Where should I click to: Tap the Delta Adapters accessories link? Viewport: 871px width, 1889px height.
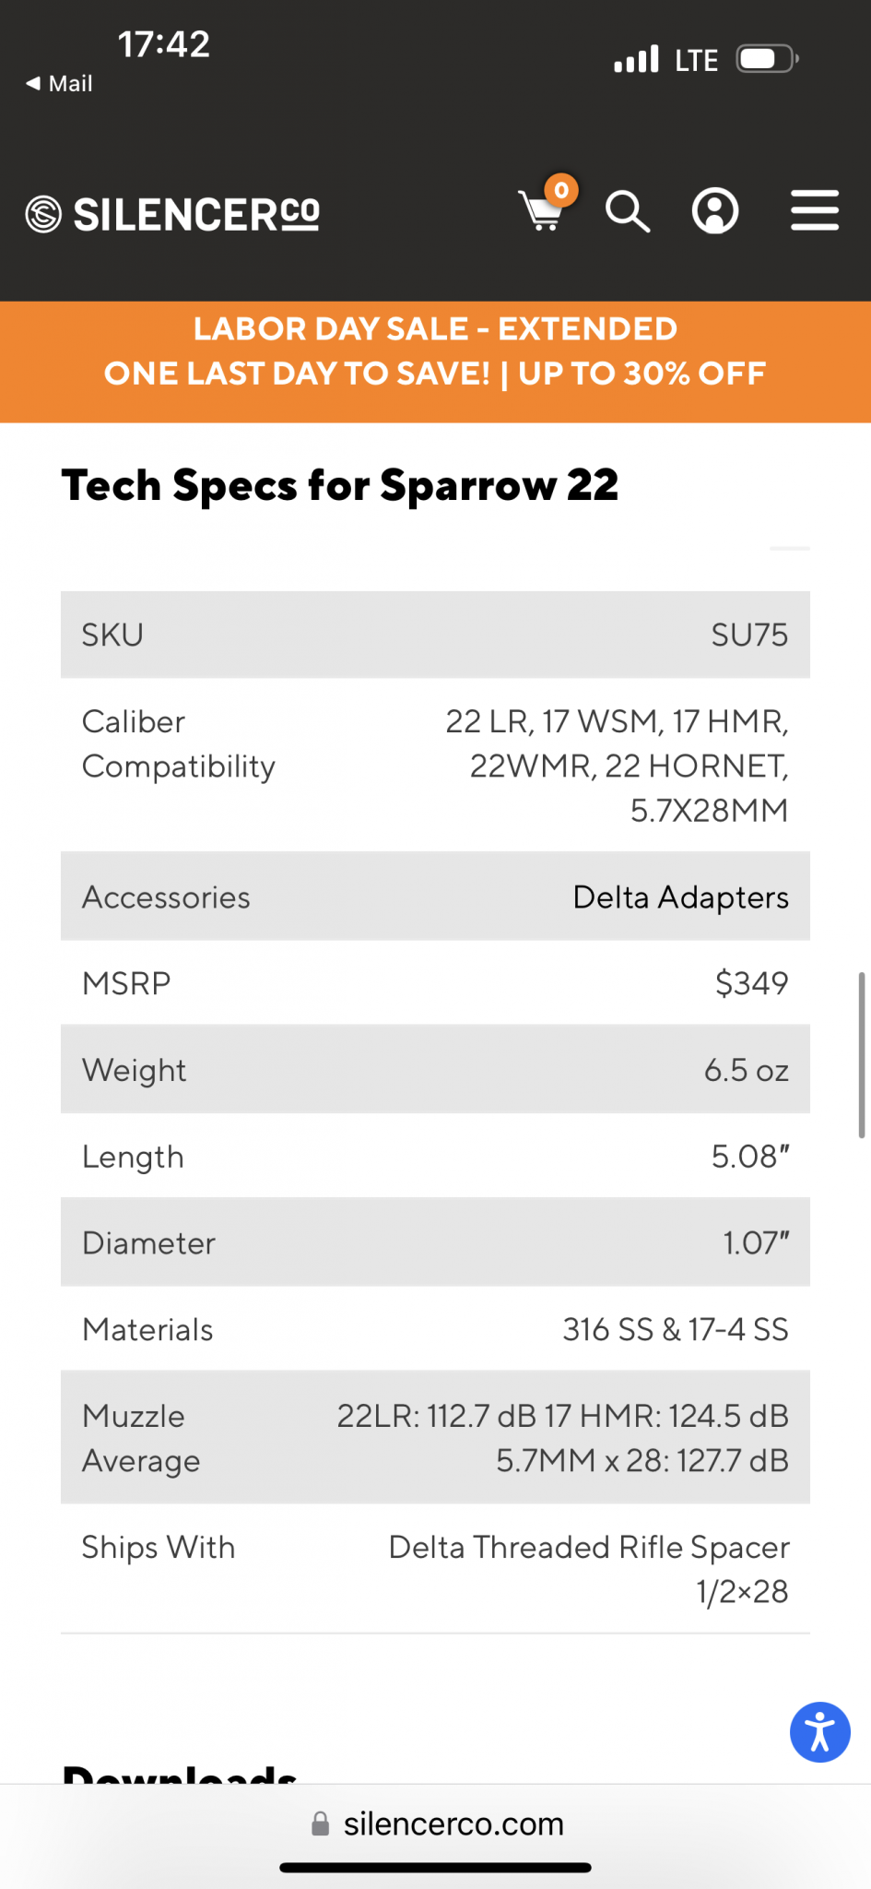[x=680, y=897]
